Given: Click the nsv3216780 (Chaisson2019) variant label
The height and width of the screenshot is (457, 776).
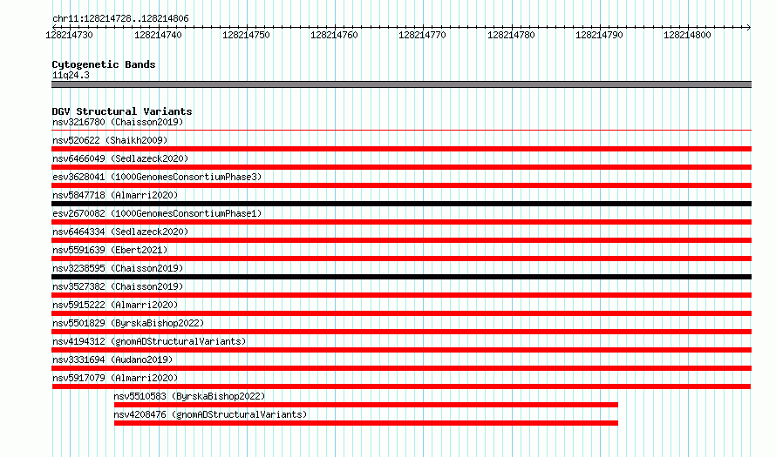Looking at the screenshot, I should tap(118, 122).
